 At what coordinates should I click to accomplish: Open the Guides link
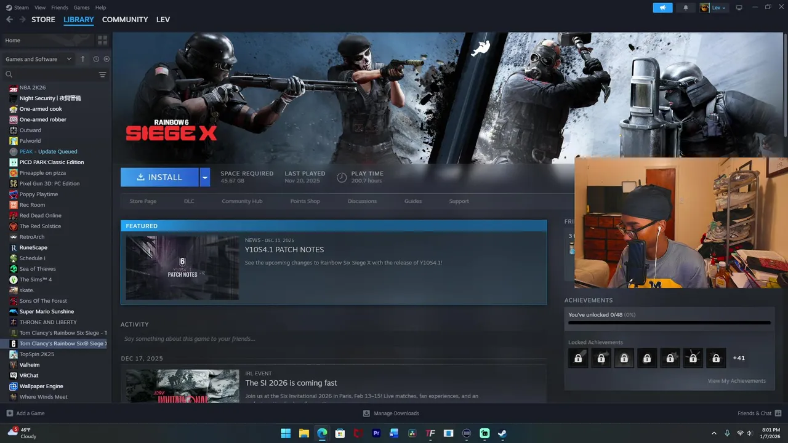click(413, 201)
